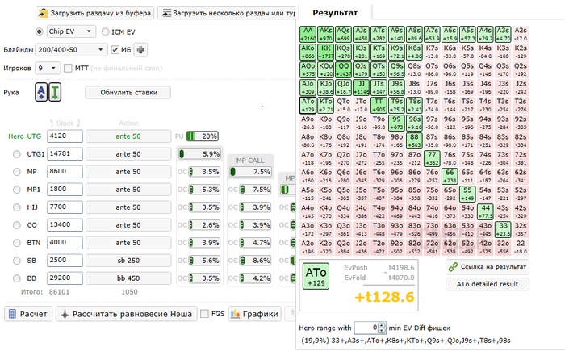Switch to the Результат tab
Image resolution: width=565 pixels, height=351 pixels.
pos(335,13)
